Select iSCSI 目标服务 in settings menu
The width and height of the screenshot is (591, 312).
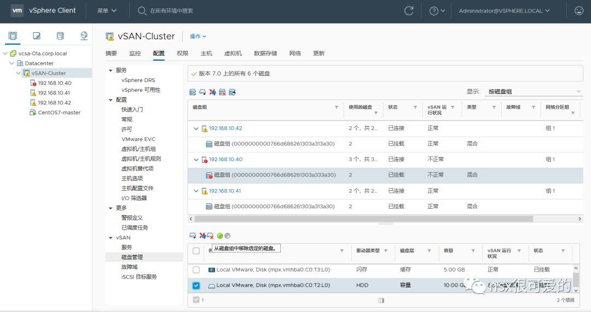tap(138, 276)
